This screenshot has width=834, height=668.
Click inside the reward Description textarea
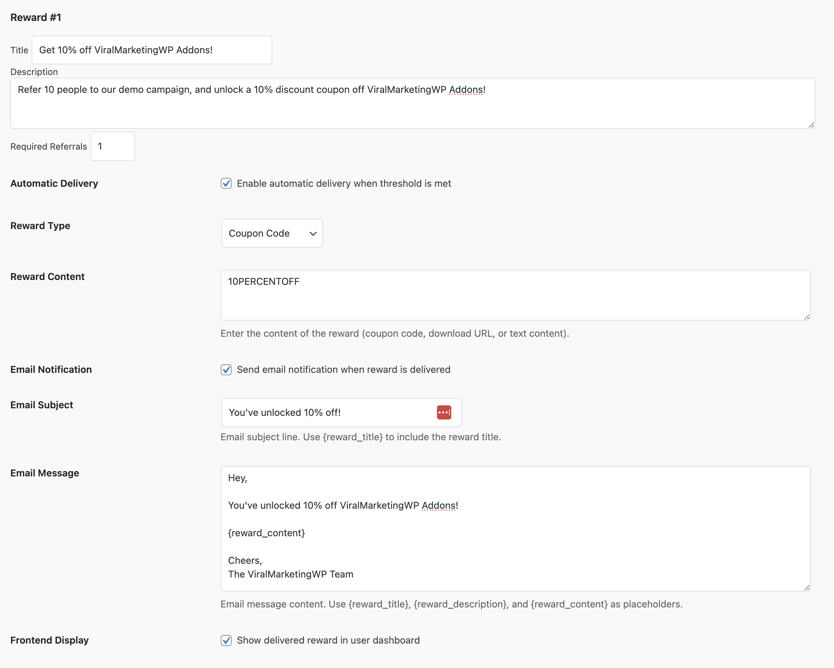[x=412, y=103]
